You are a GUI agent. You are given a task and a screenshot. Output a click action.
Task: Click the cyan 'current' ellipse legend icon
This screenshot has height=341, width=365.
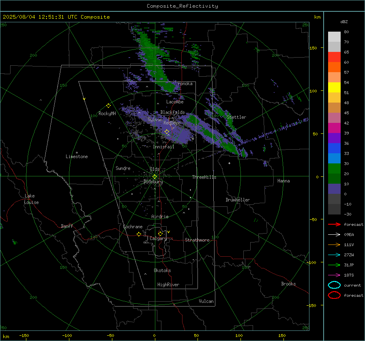(x=334, y=285)
